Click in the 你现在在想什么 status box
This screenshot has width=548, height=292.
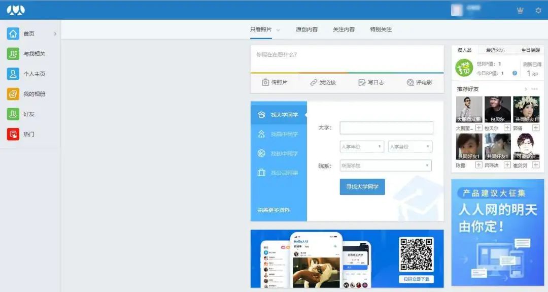tap(347, 59)
